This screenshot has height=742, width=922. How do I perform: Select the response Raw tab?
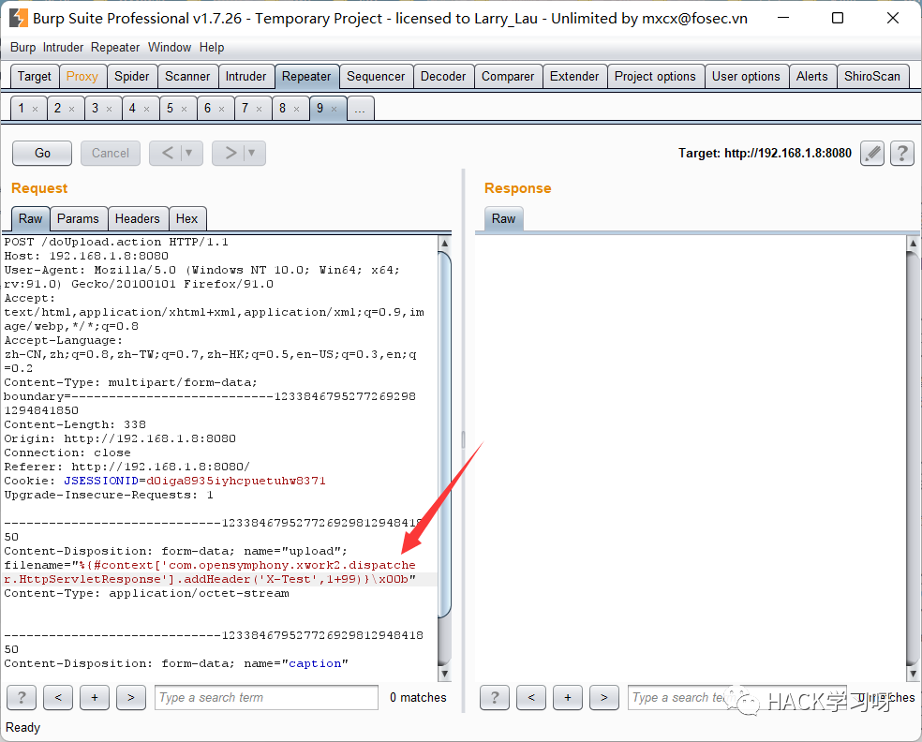(504, 218)
